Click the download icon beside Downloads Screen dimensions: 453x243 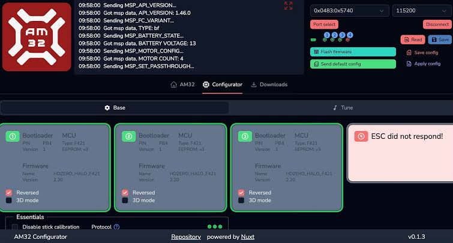coord(254,84)
